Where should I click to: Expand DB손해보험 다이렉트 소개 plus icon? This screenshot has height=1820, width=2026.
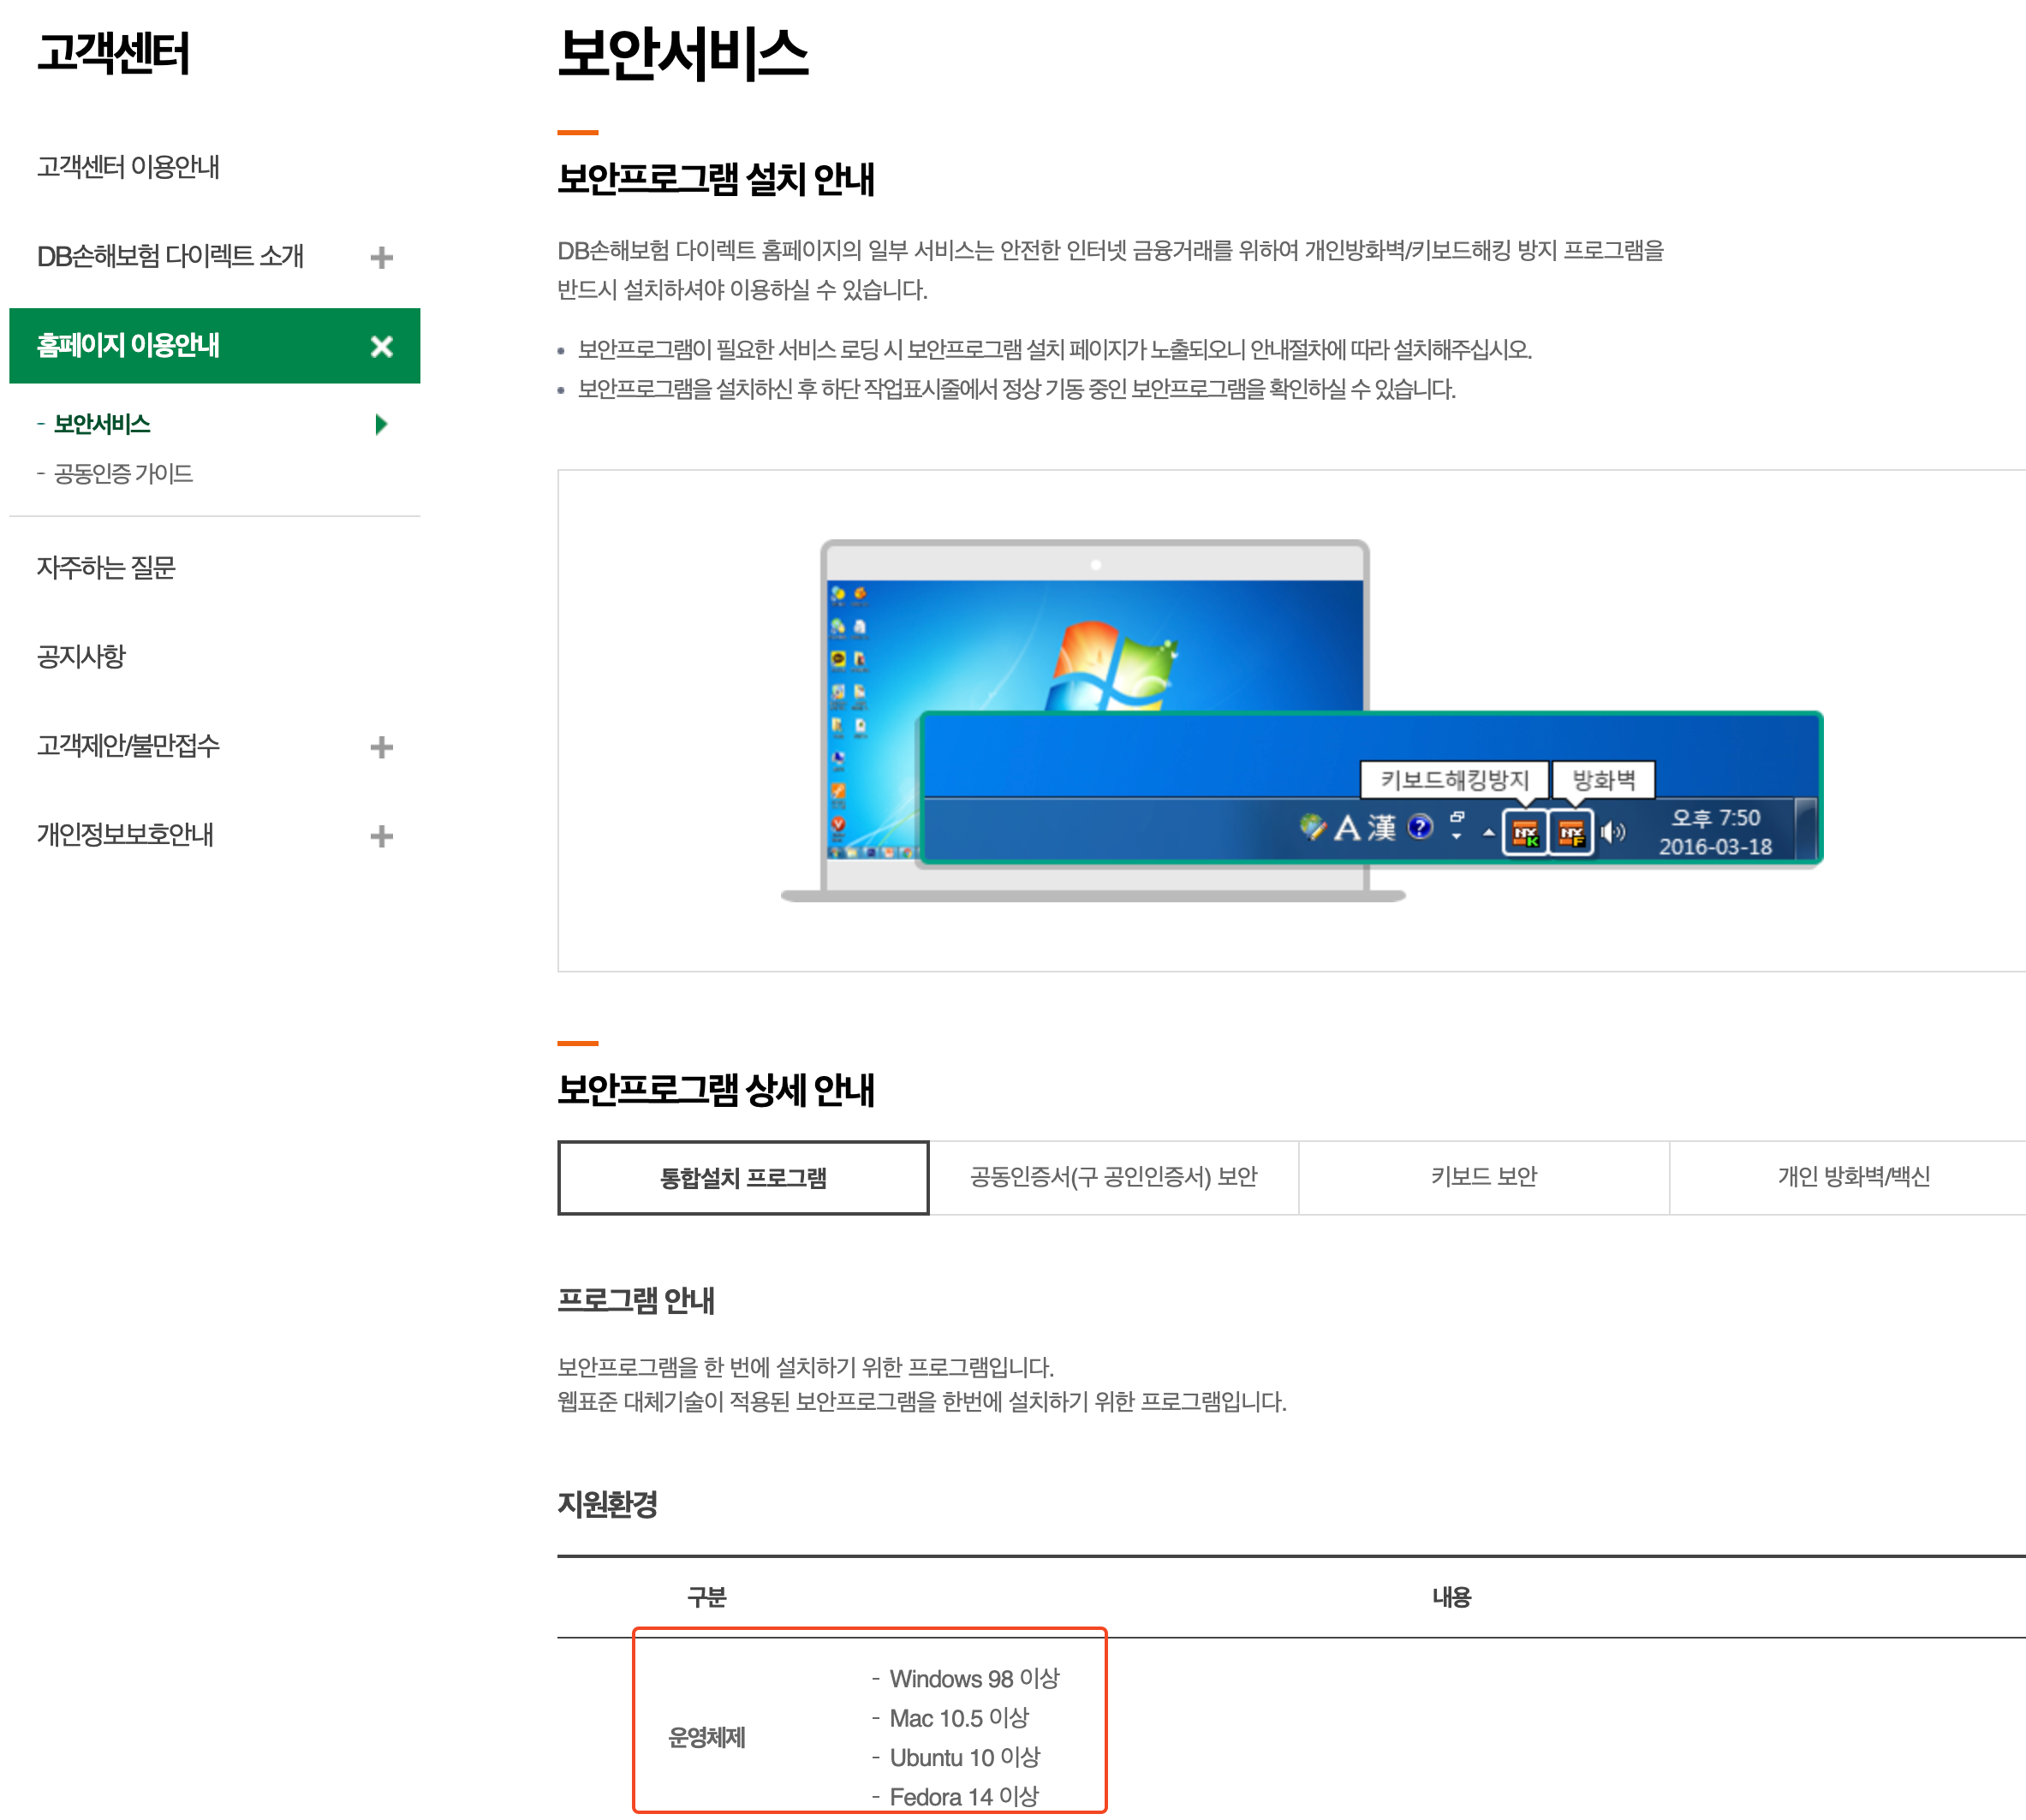coord(381,257)
